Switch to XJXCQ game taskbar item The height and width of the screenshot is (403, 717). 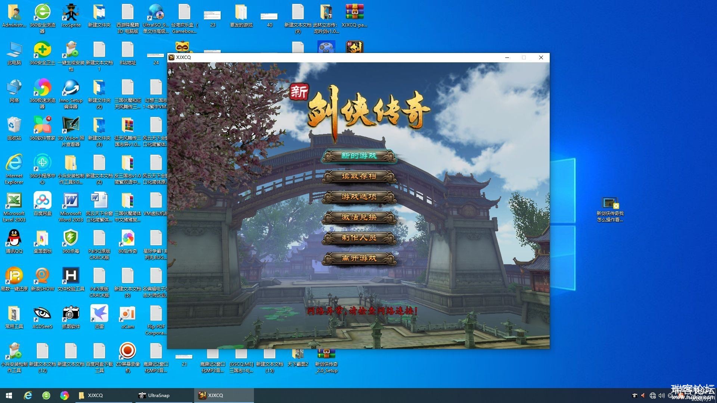224,395
